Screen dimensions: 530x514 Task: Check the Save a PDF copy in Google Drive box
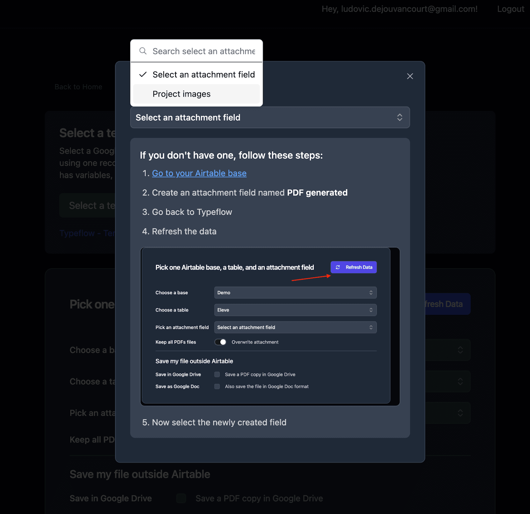(x=217, y=375)
